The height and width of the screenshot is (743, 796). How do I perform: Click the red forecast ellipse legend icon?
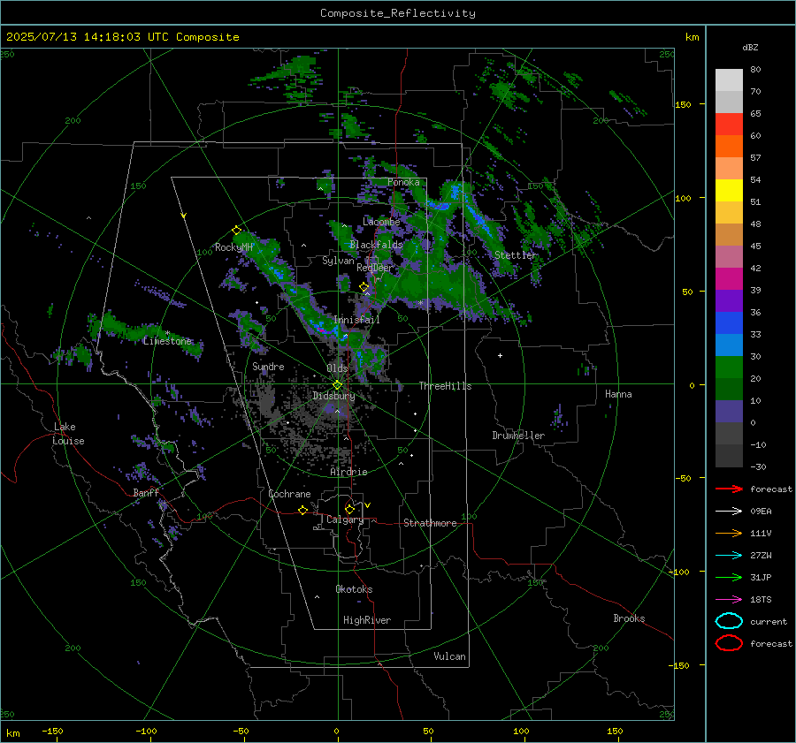729,643
